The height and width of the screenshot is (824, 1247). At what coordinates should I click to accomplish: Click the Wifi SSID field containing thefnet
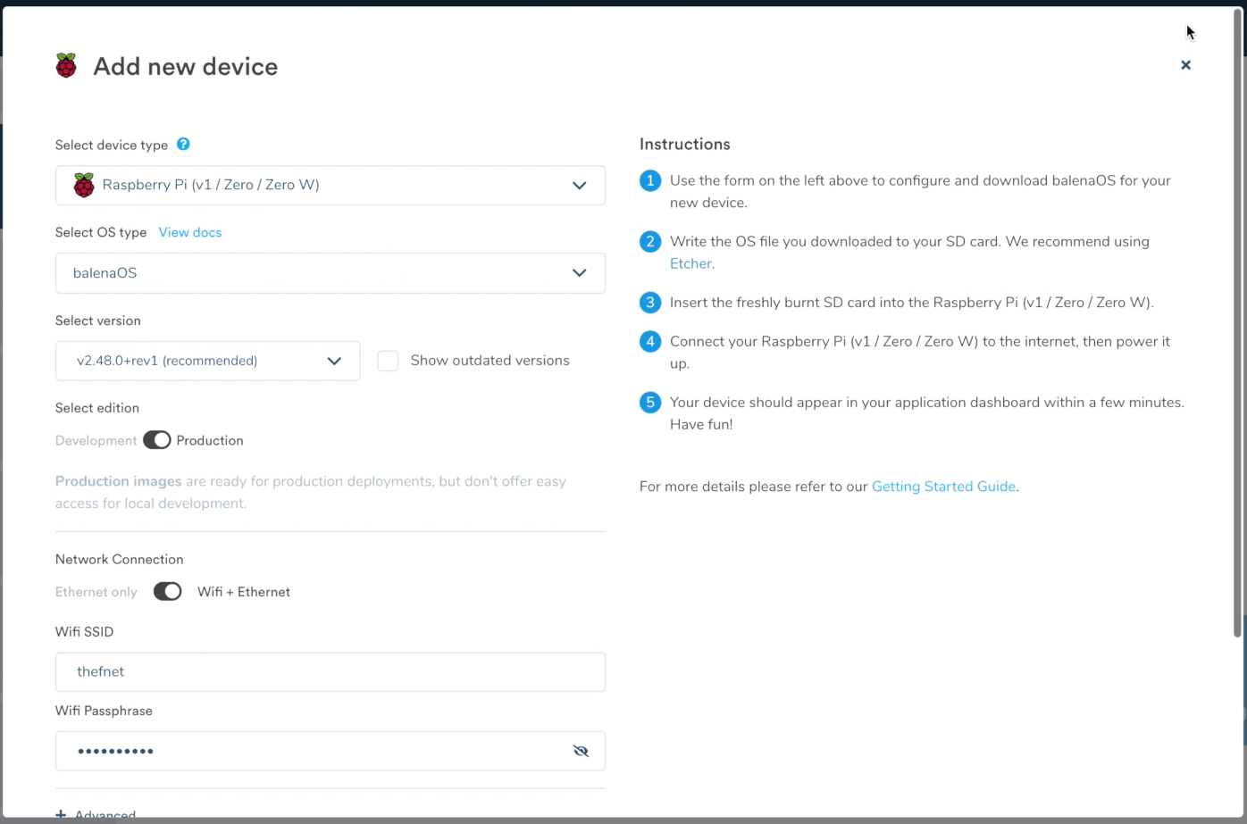click(x=331, y=672)
